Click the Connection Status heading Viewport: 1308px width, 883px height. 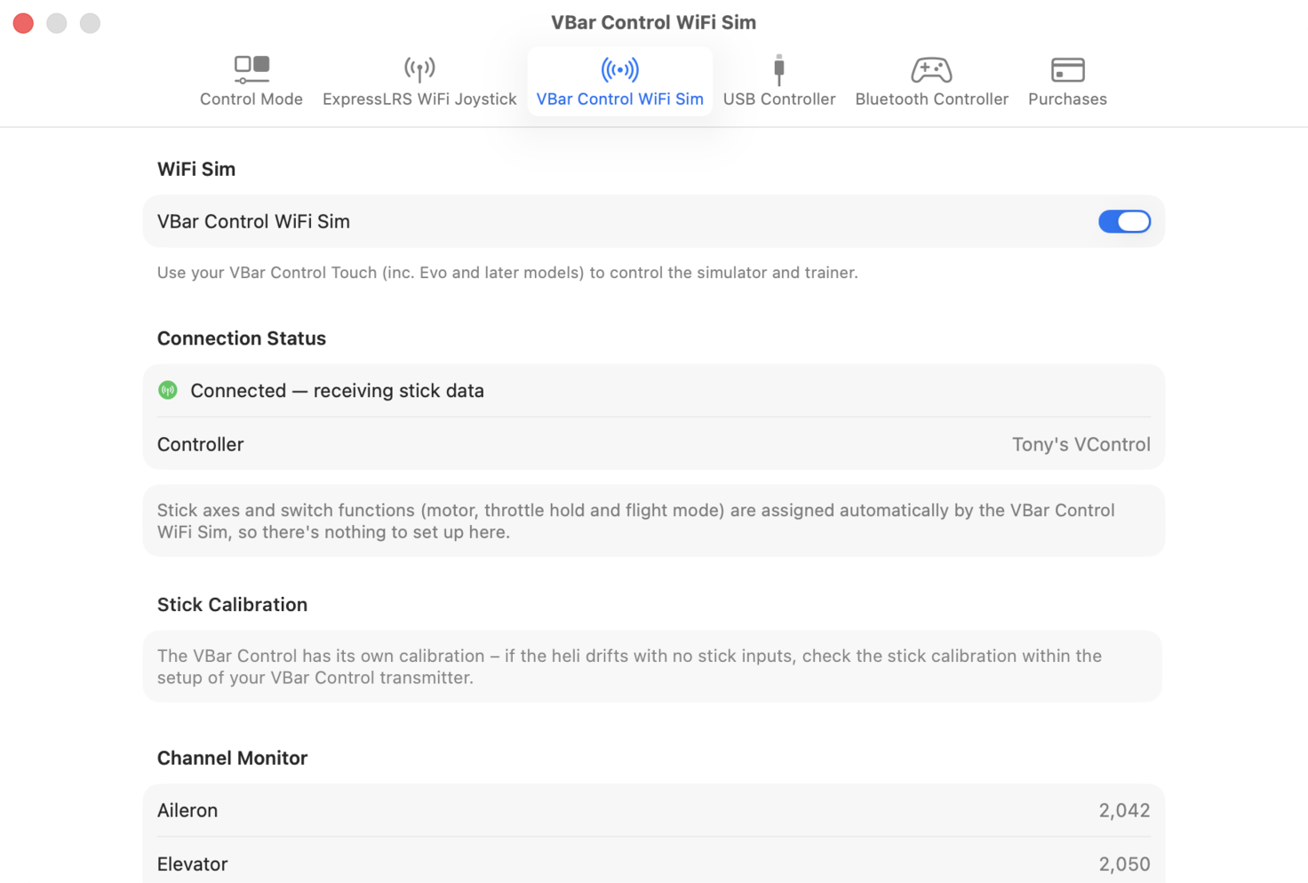click(242, 338)
